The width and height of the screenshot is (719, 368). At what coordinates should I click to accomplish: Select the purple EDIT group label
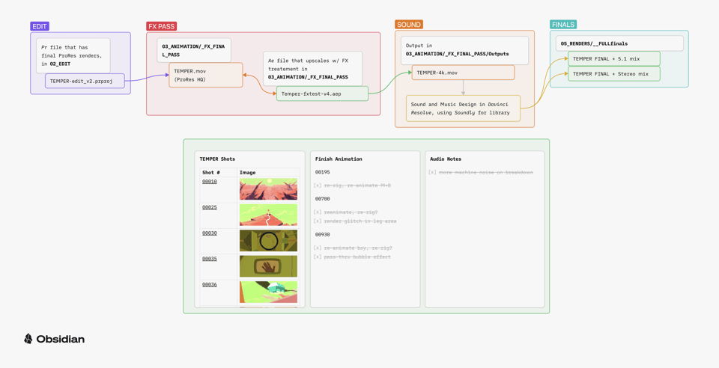point(40,26)
